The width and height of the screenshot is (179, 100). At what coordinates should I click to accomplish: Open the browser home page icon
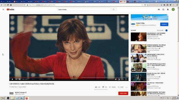pyautogui.click(x=11, y=5)
